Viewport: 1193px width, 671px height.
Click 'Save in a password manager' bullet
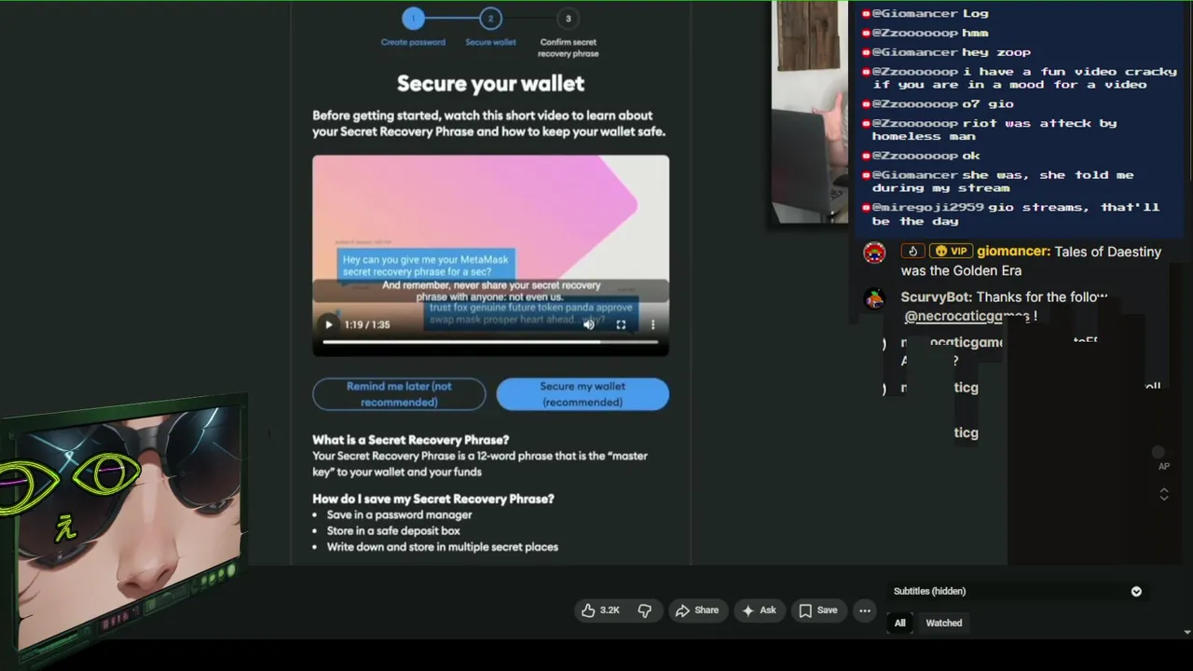pos(399,514)
